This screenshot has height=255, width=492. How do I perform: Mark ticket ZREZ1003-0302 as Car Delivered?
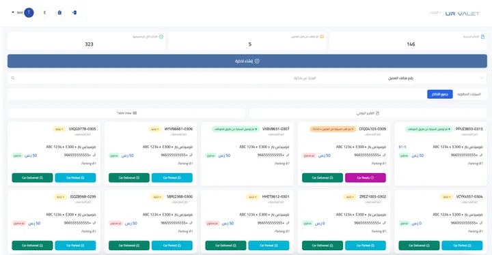(x=323, y=245)
